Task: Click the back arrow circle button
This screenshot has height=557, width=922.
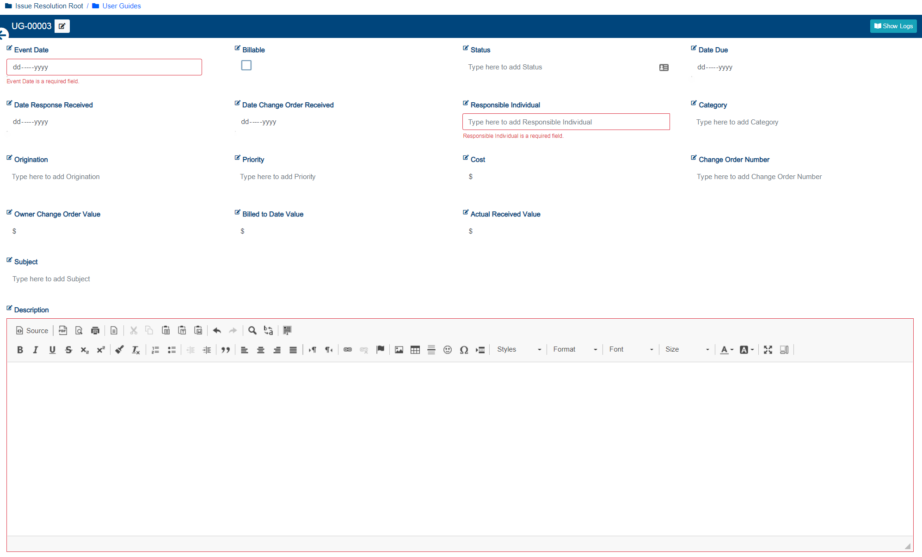Action: click(x=3, y=34)
